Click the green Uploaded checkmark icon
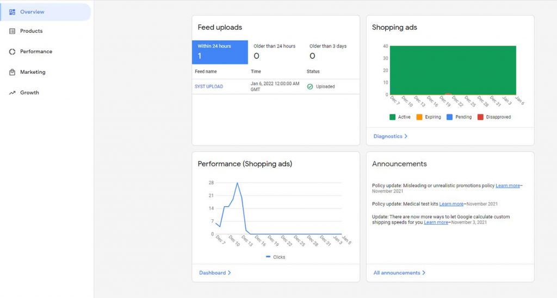 pos(310,86)
